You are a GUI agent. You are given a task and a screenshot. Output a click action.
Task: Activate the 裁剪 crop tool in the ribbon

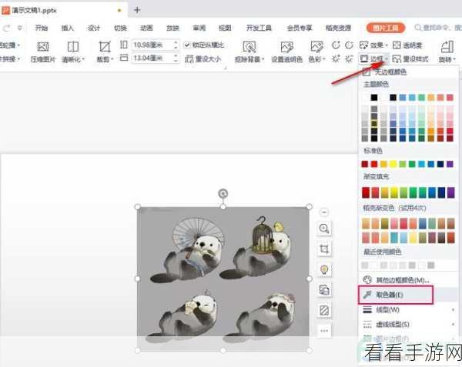click(x=104, y=47)
